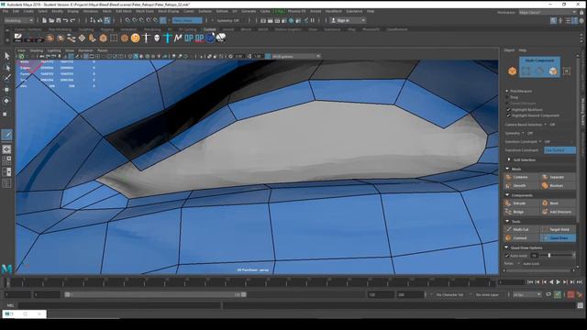Click the Smooth button
Image resolution: width=587 pixels, height=330 pixels.
[x=522, y=185]
